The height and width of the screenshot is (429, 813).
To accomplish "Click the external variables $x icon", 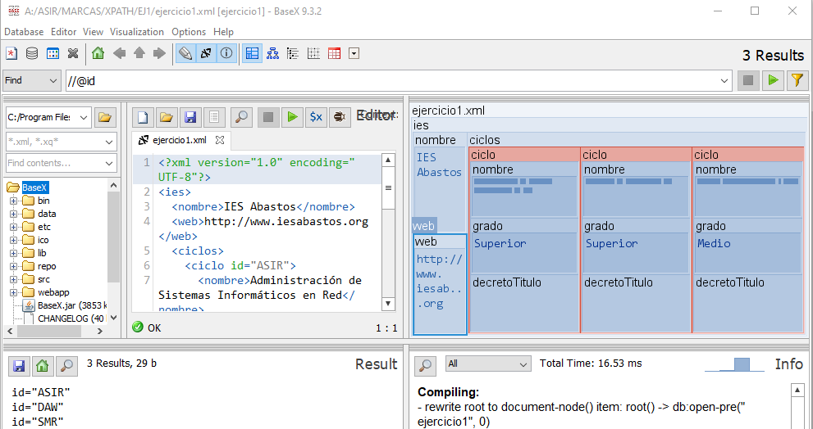I will coord(315,117).
